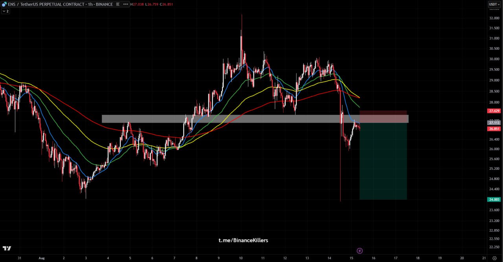Click the 26.000 price axis label
This screenshot has height=262, width=503.
494,149
